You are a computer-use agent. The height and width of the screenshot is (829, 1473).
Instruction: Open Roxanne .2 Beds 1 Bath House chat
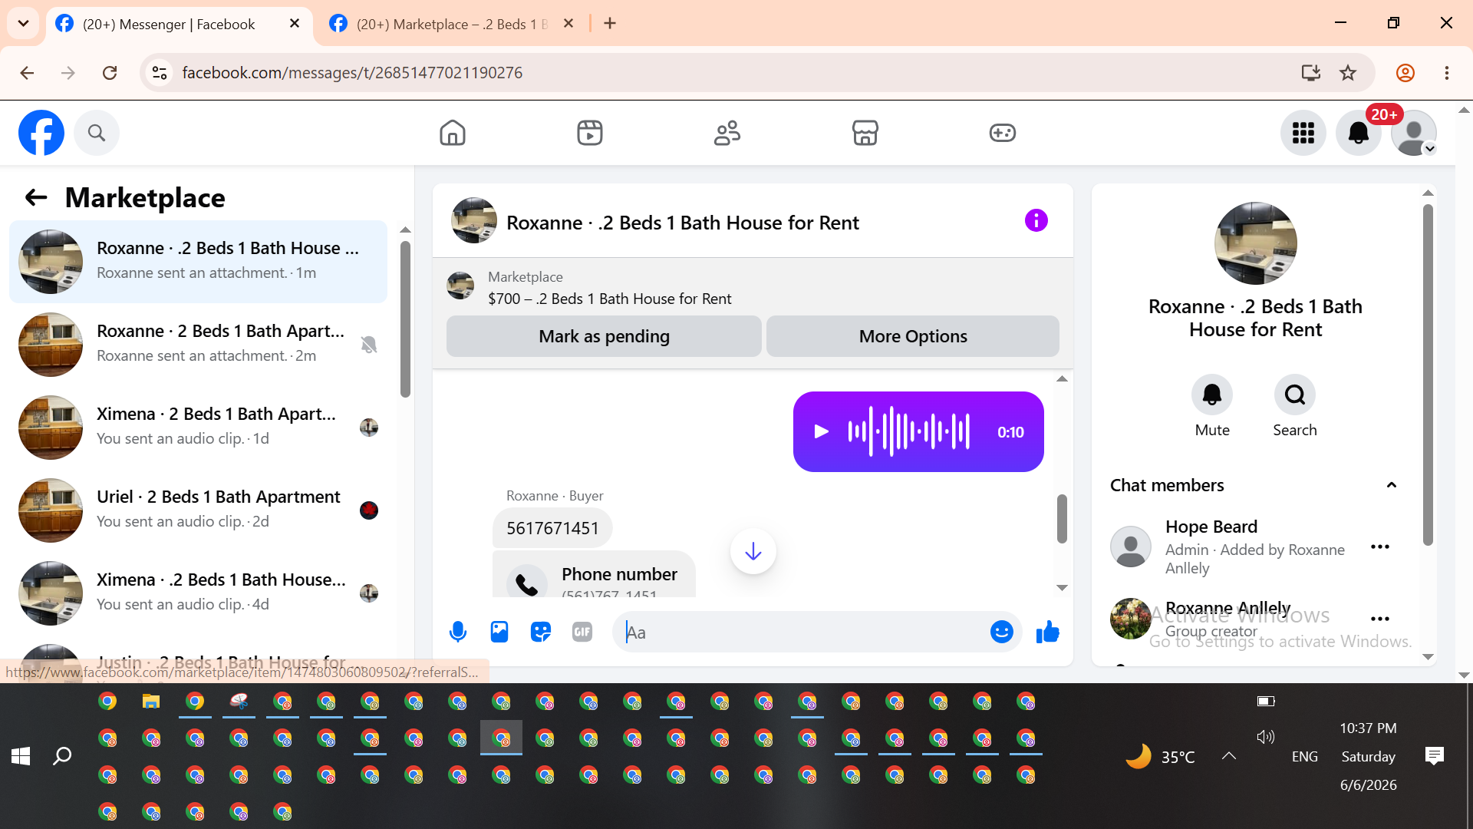coord(198,262)
